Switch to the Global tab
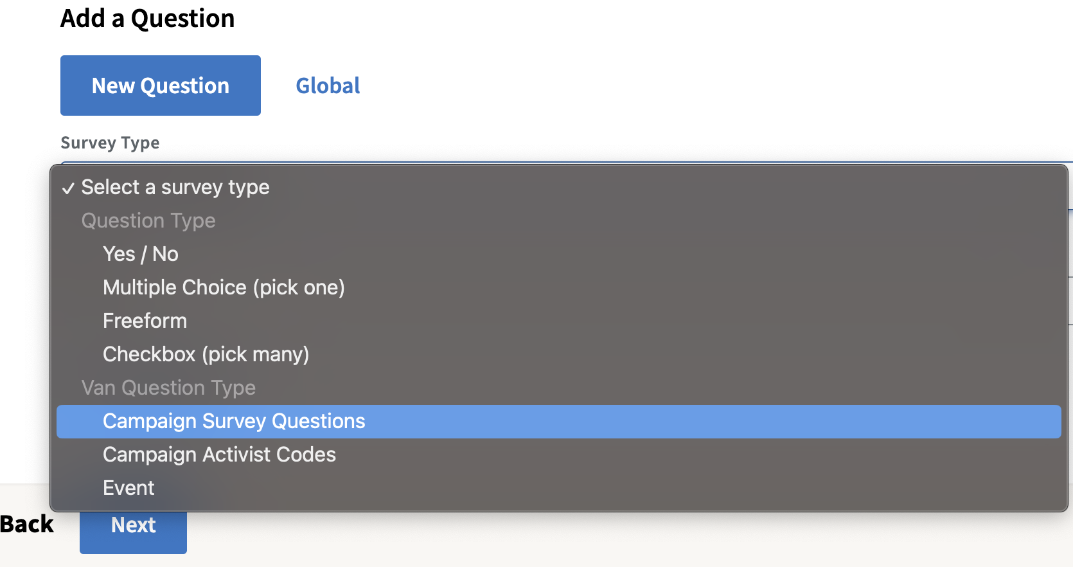This screenshot has width=1073, height=567. coord(328,85)
